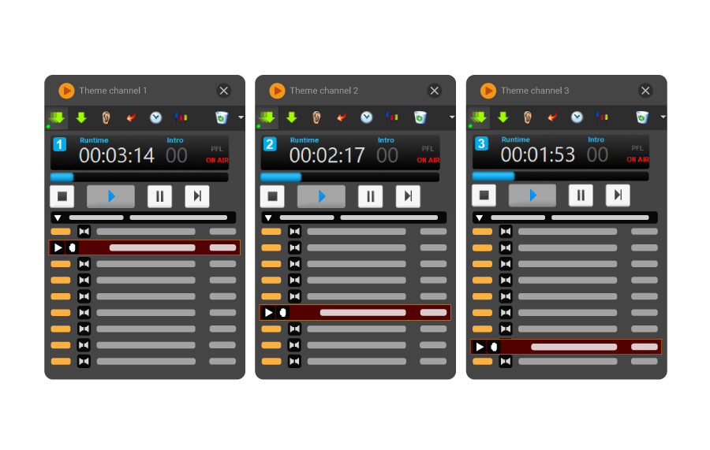The height and width of the screenshot is (450, 710).
Task: Click the runtime 00:03:14 display
Action: 117,156
